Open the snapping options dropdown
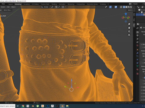This screenshot has height=108, width=145. click(x=59, y=7)
